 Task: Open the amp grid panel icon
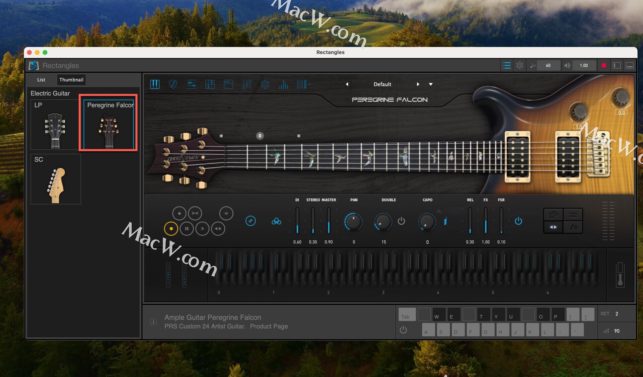210,84
